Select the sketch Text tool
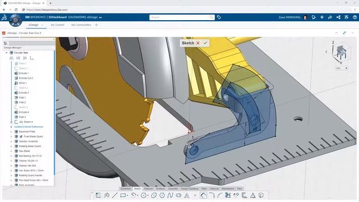 pos(187,195)
